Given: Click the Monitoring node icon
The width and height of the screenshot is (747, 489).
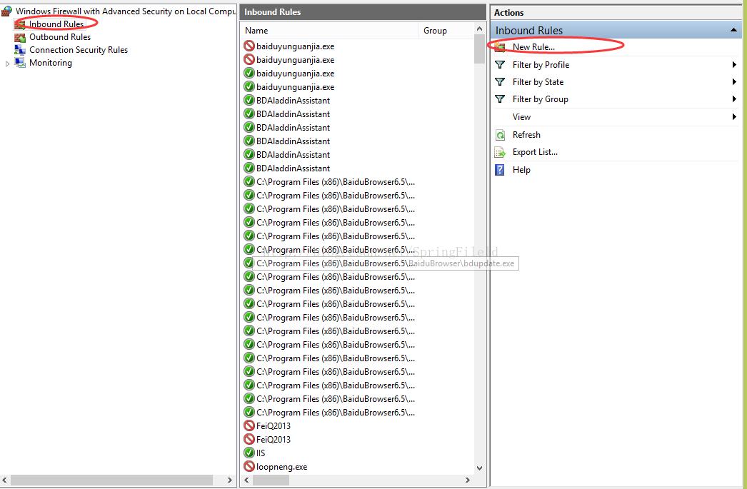Looking at the screenshot, I should pyautogui.click(x=20, y=63).
